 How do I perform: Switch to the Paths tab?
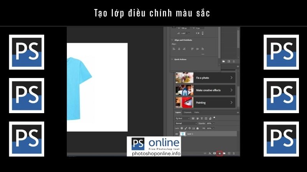[197, 112]
